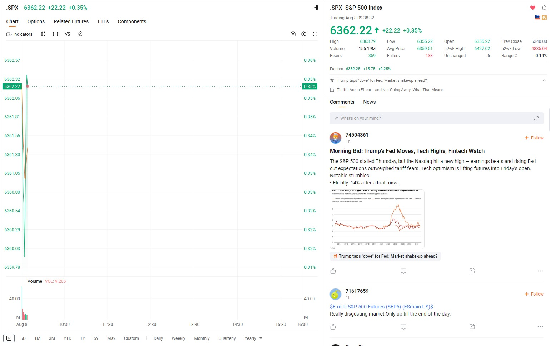Open Trump taps dove for Fed headline
This screenshot has width=550, height=346.
(382, 80)
